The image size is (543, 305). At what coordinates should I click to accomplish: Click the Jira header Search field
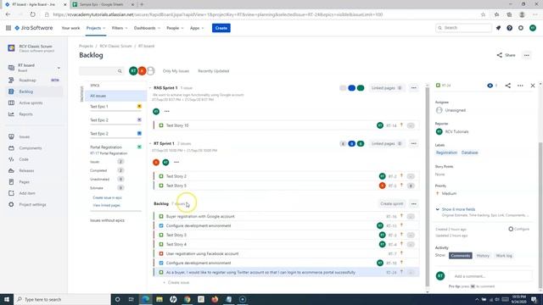point(464,28)
